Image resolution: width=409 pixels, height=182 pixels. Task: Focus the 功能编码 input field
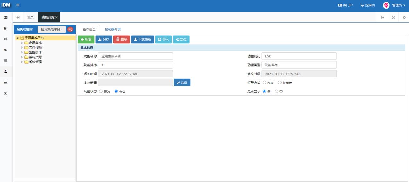click(299, 56)
